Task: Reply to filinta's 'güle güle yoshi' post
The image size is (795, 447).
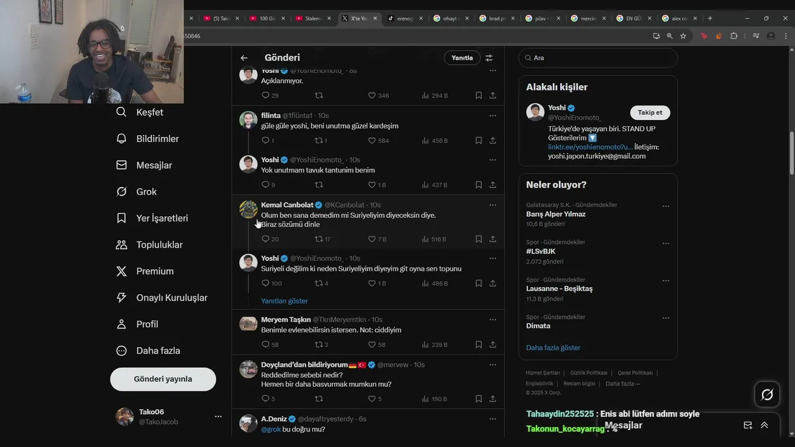Action: [268, 140]
